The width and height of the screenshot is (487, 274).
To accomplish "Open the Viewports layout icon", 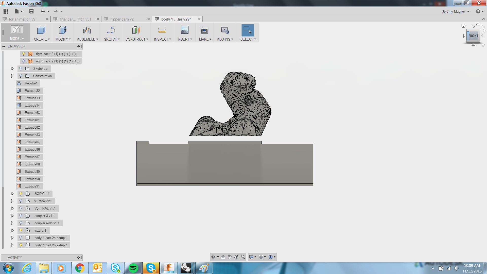I will pyautogui.click(x=271, y=257).
